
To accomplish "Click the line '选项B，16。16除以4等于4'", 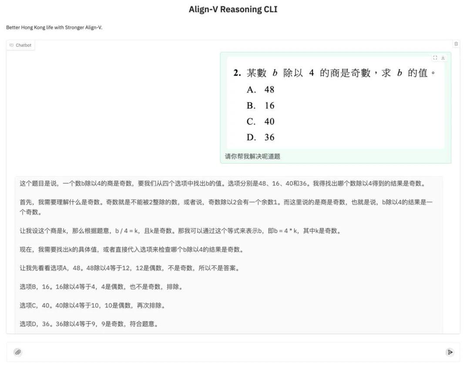I will tap(101, 287).
